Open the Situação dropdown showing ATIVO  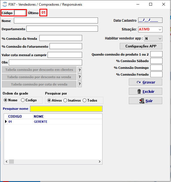click(x=150, y=29)
